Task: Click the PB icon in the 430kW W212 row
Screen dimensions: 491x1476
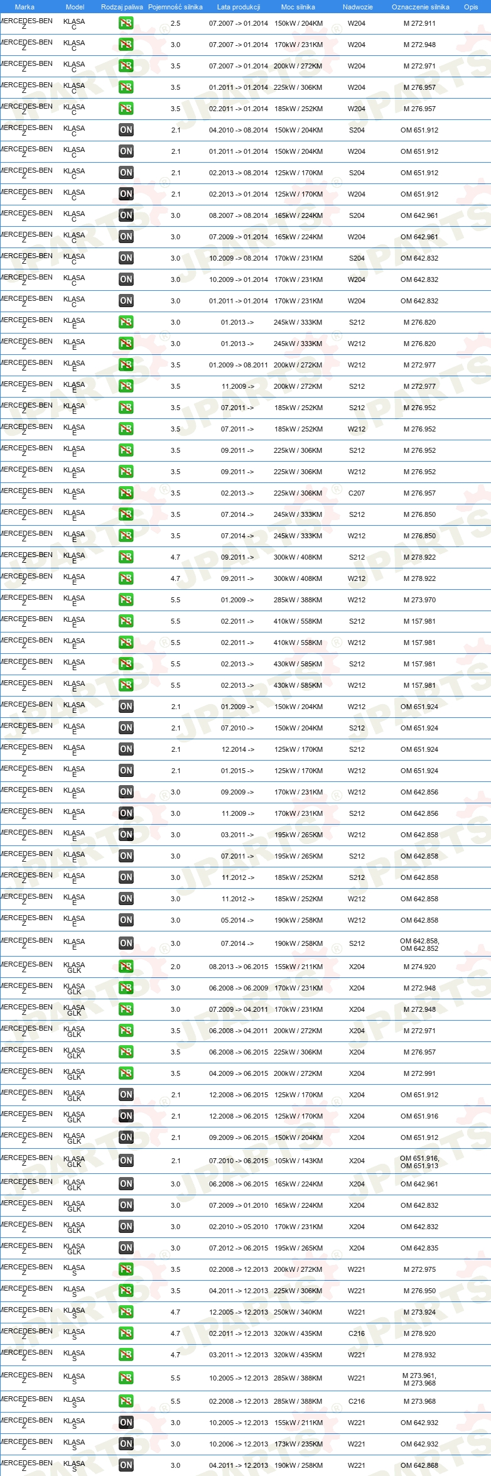Action: (126, 685)
